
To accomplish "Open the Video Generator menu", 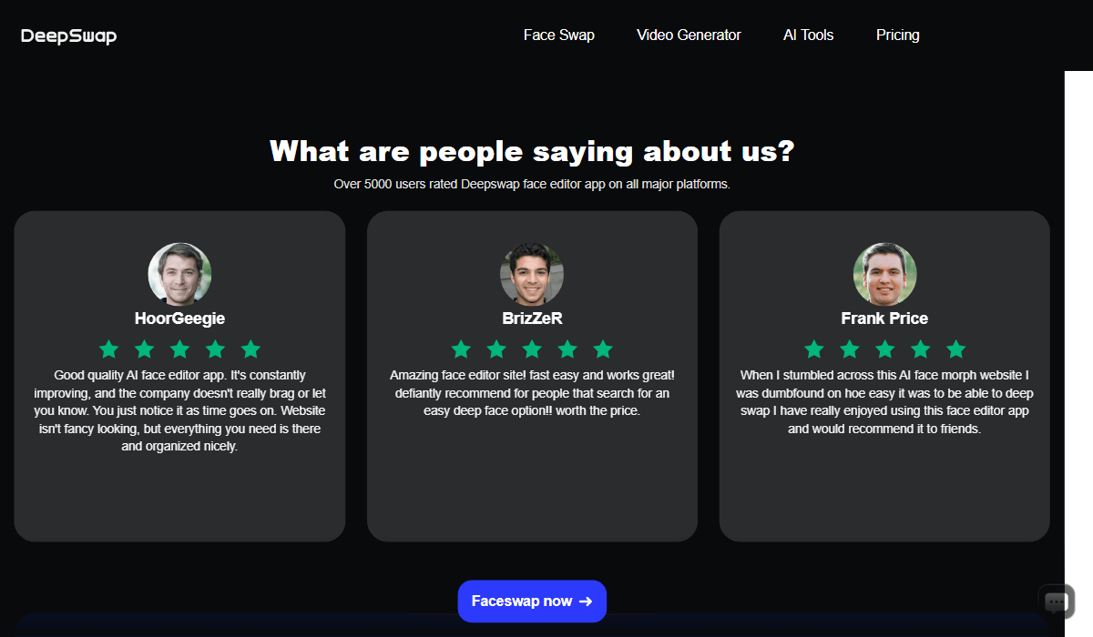I will pos(689,35).
